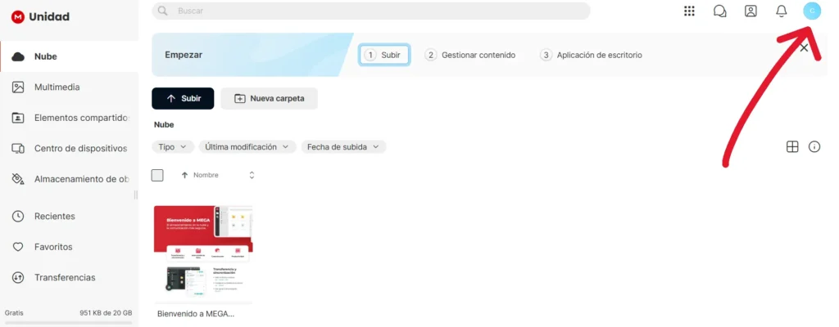
Task: Click the dark Subir upload button
Action: coord(183,98)
